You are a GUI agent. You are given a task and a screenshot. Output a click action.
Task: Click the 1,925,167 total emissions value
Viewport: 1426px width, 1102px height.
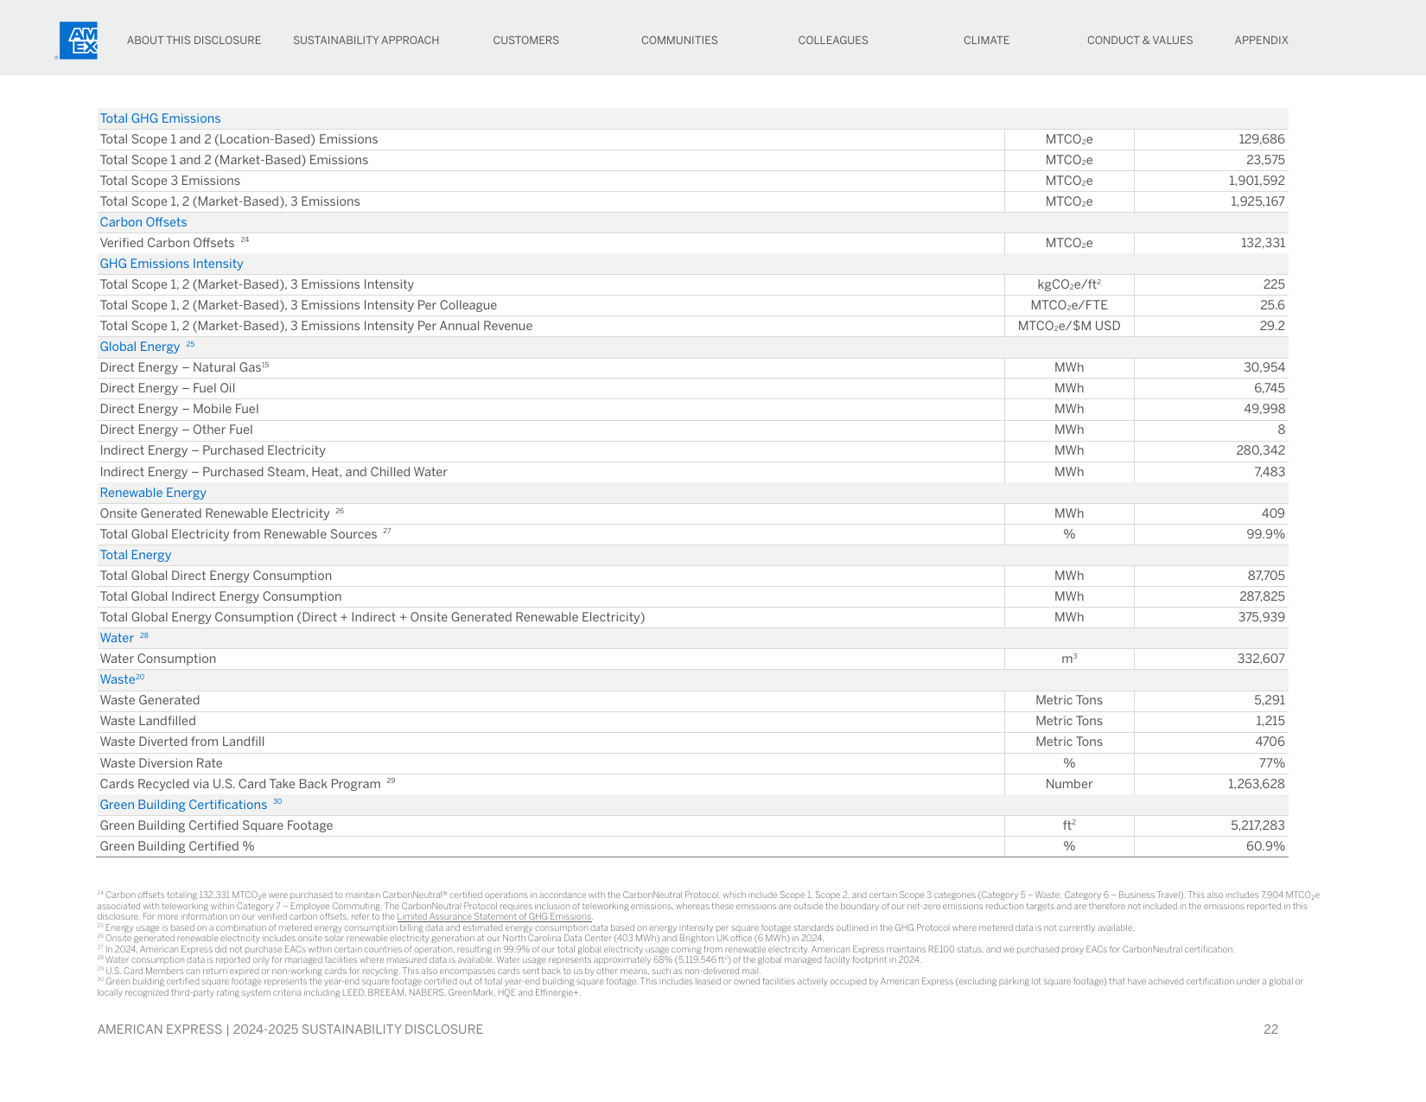(1257, 201)
